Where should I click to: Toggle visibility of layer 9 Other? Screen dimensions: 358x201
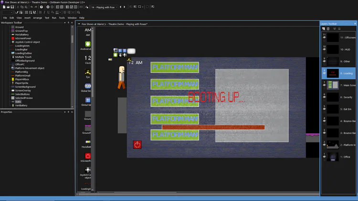coord(324,61)
